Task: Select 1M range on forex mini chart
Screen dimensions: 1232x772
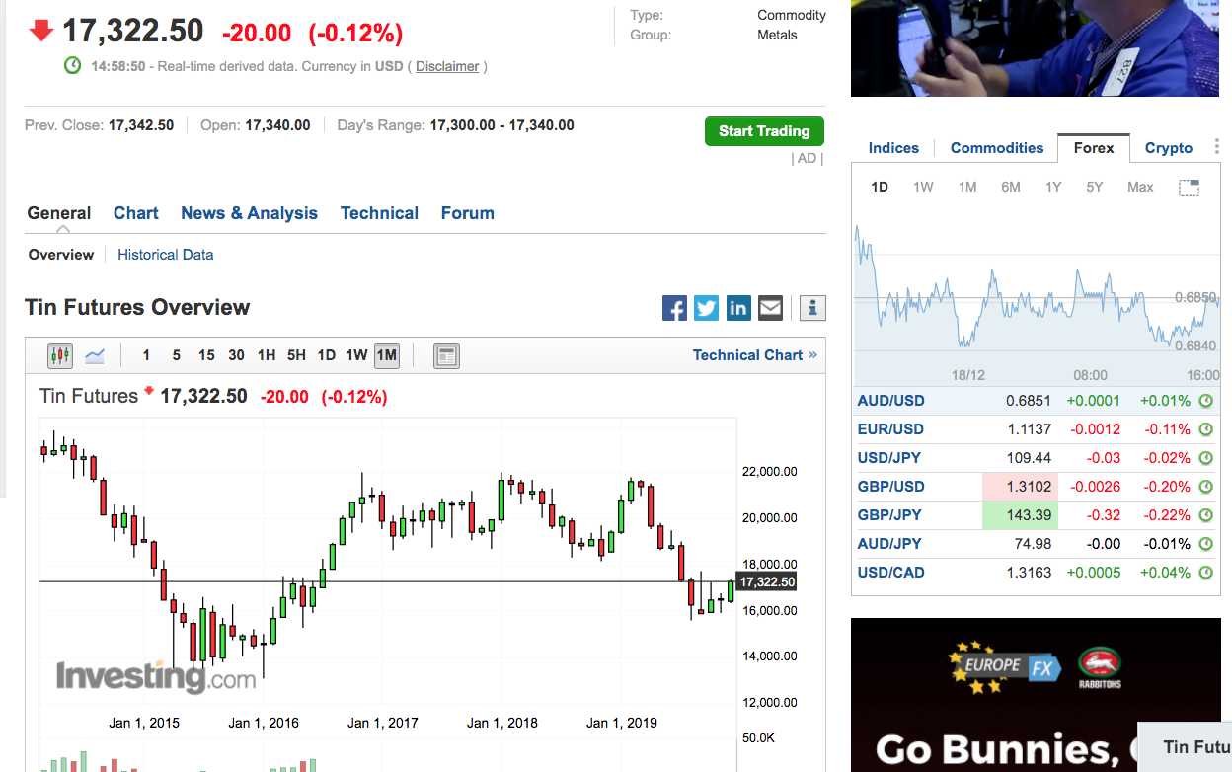Action: pyautogui.click(x=967, y=187)
